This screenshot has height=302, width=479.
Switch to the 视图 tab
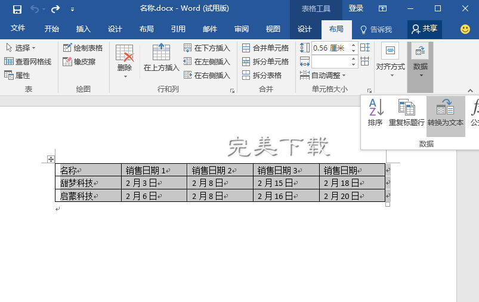tap(273, 29)
